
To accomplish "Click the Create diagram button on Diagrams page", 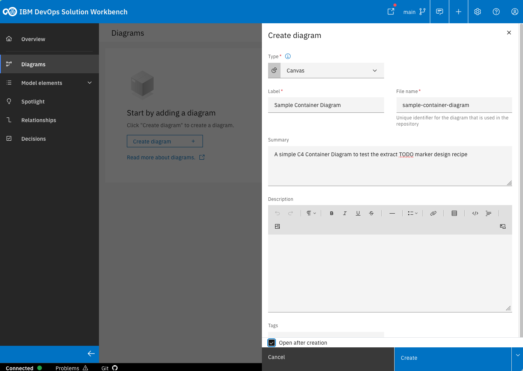I will (165, 141).
